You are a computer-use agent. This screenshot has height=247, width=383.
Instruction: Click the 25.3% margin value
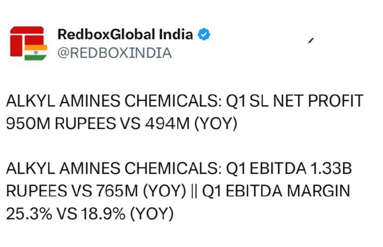29,214
